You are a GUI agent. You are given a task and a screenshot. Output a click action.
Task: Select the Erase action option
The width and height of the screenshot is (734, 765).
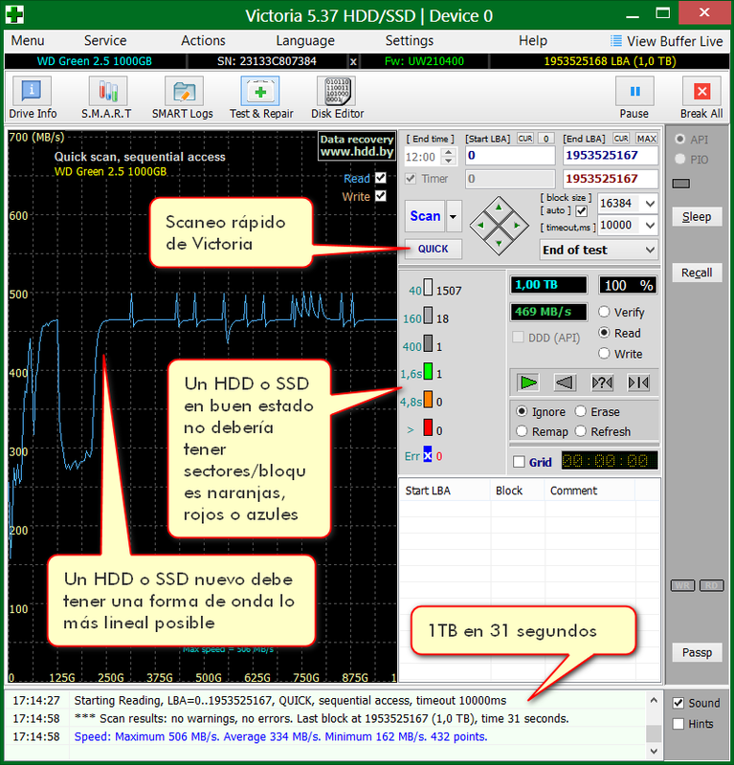click(580, 411)
